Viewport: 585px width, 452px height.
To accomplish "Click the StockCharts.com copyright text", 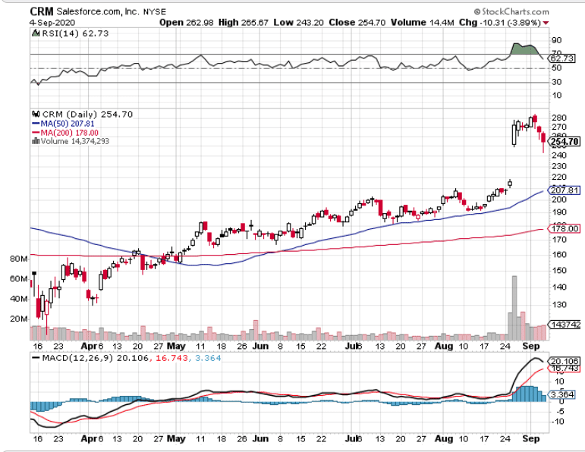I will coord(511,11).
